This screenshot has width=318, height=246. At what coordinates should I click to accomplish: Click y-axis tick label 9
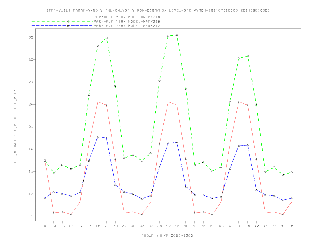pos(32,216)
